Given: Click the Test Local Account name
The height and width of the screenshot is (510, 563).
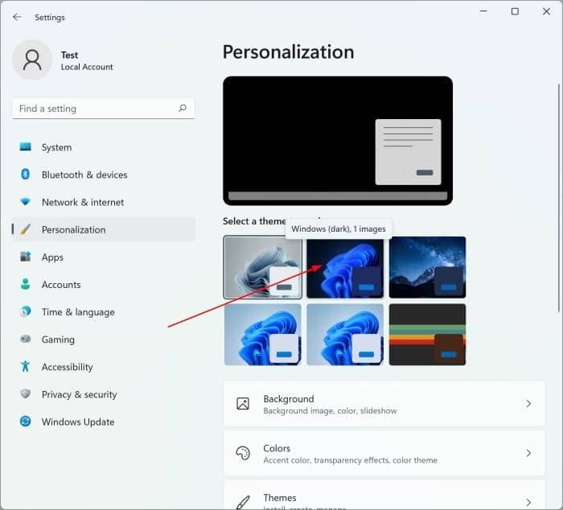Looking at the screenshot, I should 87,60.
